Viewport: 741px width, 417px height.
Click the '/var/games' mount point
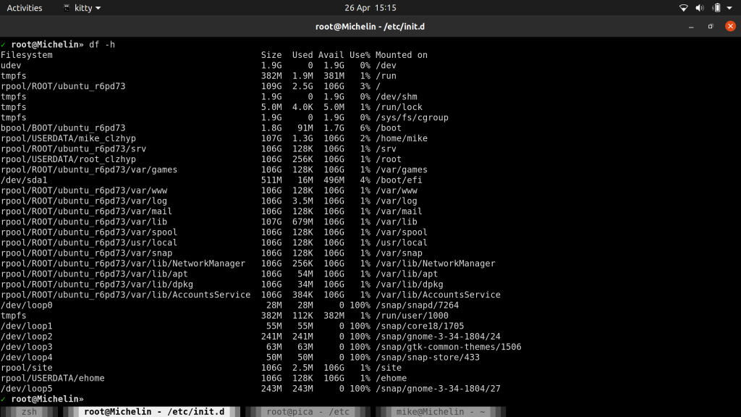click(x=401, y=169)
